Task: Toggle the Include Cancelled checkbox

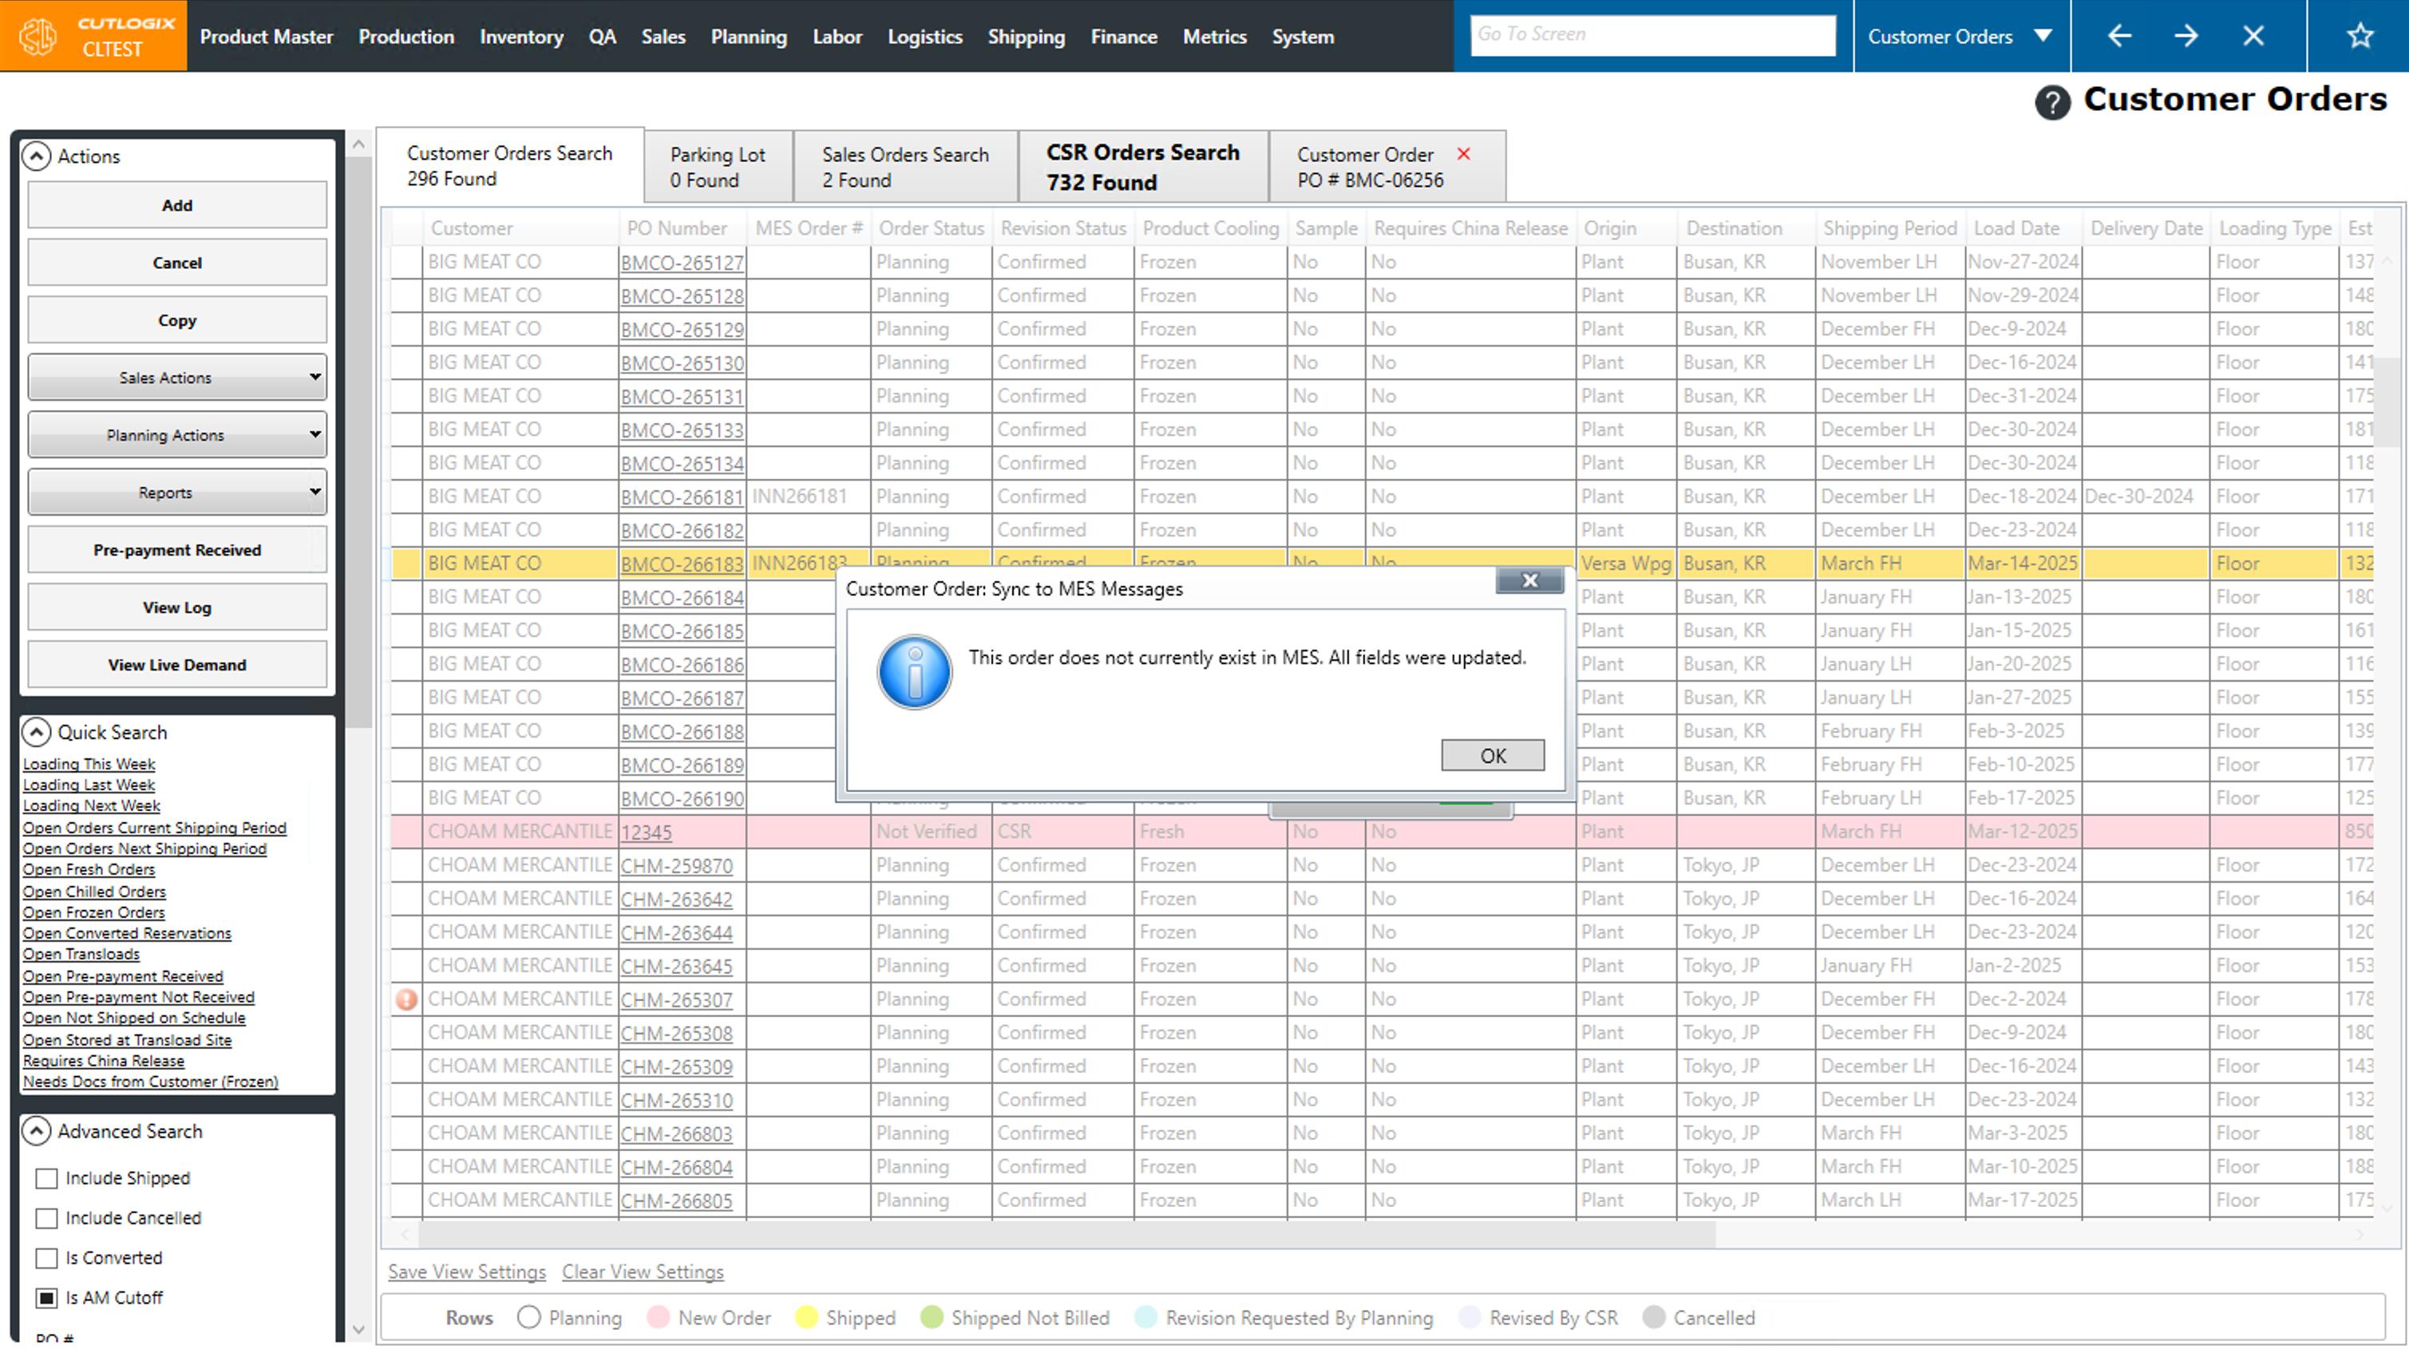Action: [47, 1219]
